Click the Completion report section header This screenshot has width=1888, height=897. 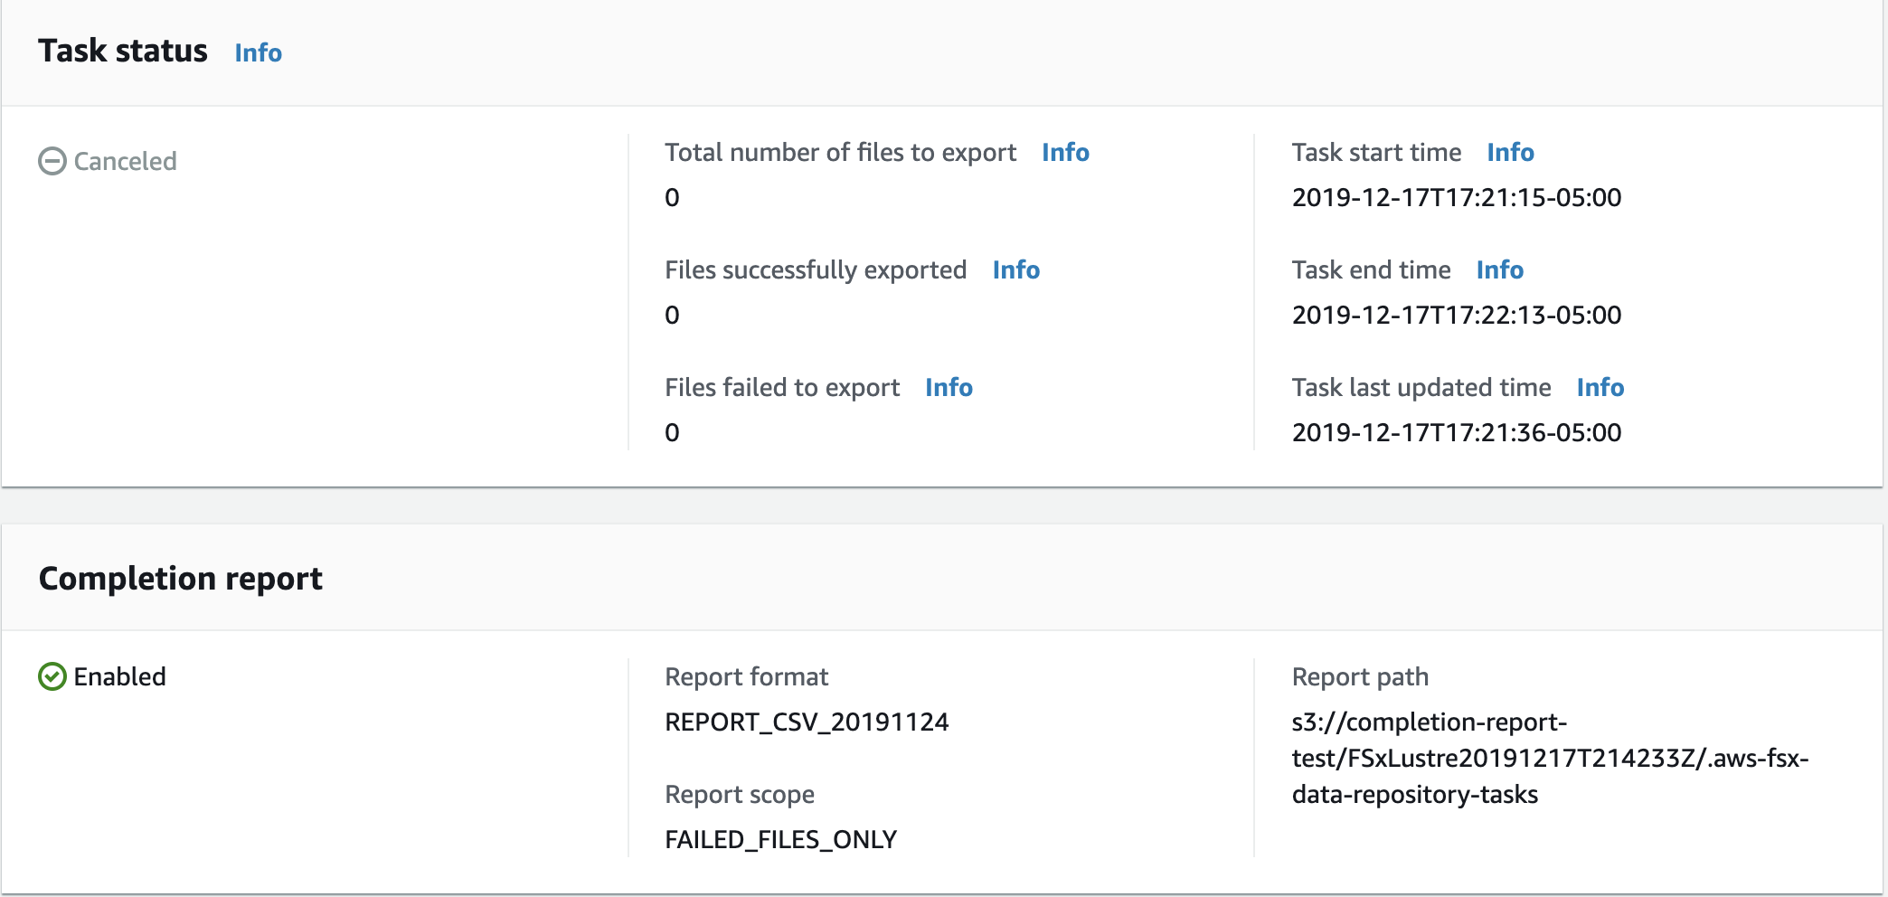[x=179, y=577]
